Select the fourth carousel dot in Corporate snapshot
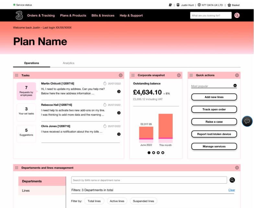 click(163, 153)
